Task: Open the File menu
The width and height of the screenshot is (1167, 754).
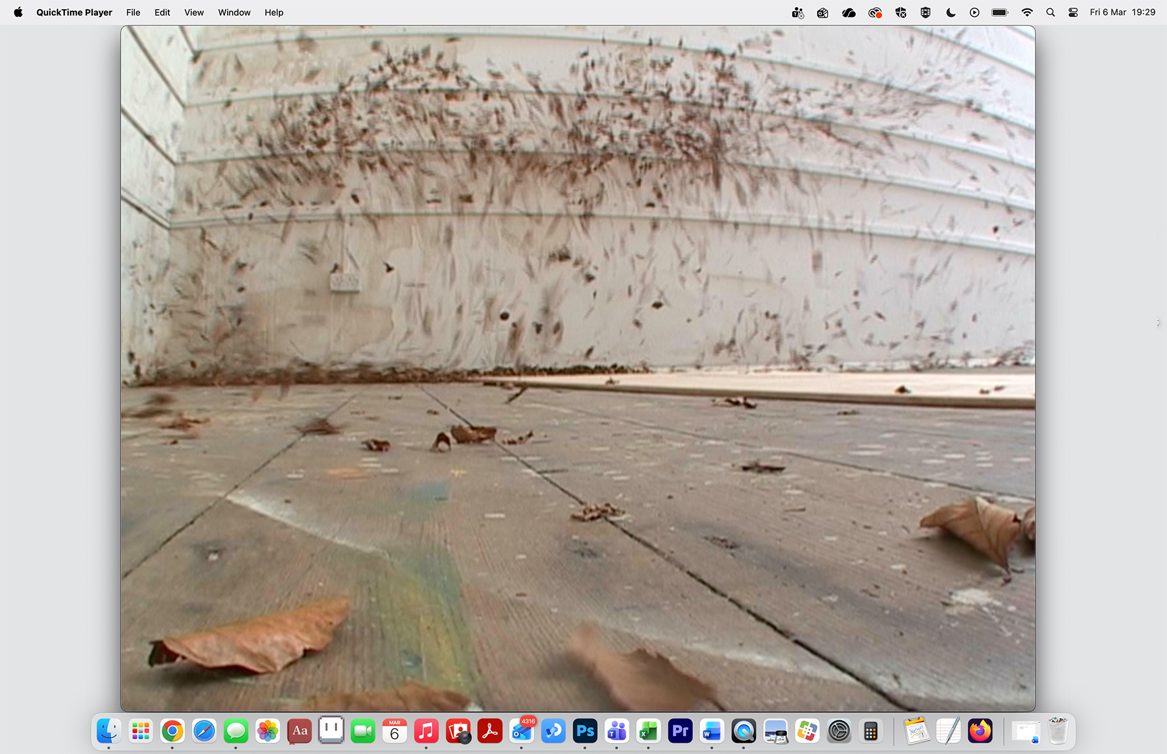Action: pyautogui.click(x=133, y=12)
